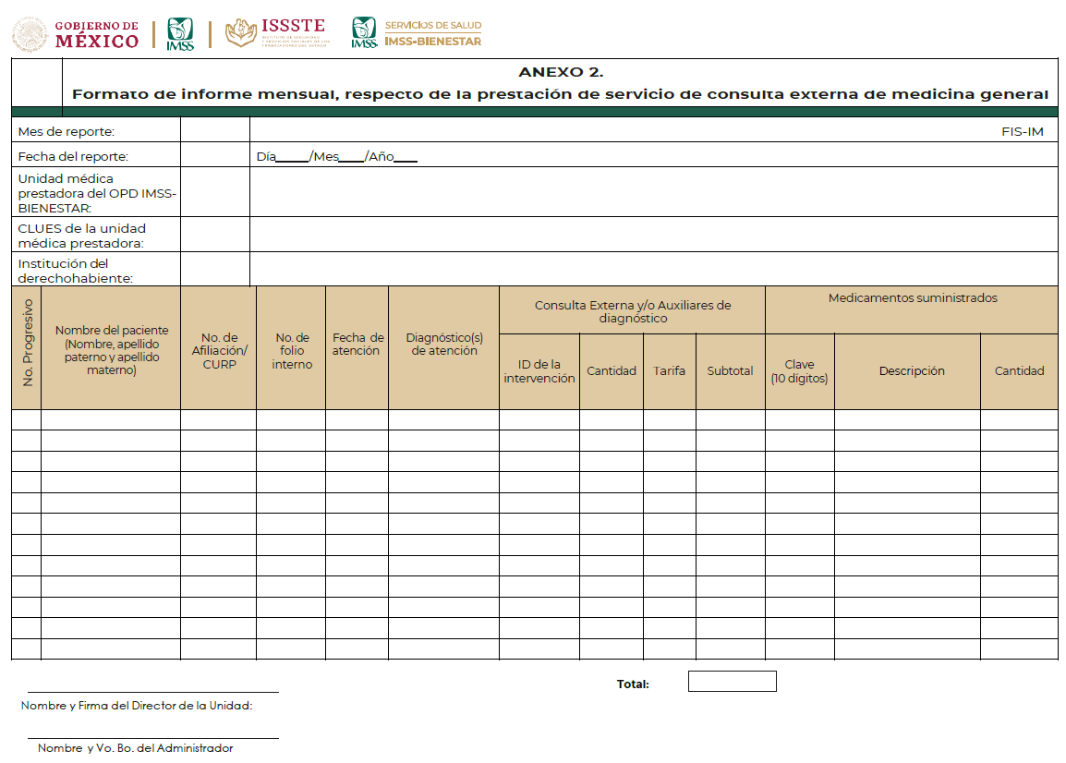Click the FIS-IM code label
The height and width of the screenshot is (763, 1066).
point(1022,132)
